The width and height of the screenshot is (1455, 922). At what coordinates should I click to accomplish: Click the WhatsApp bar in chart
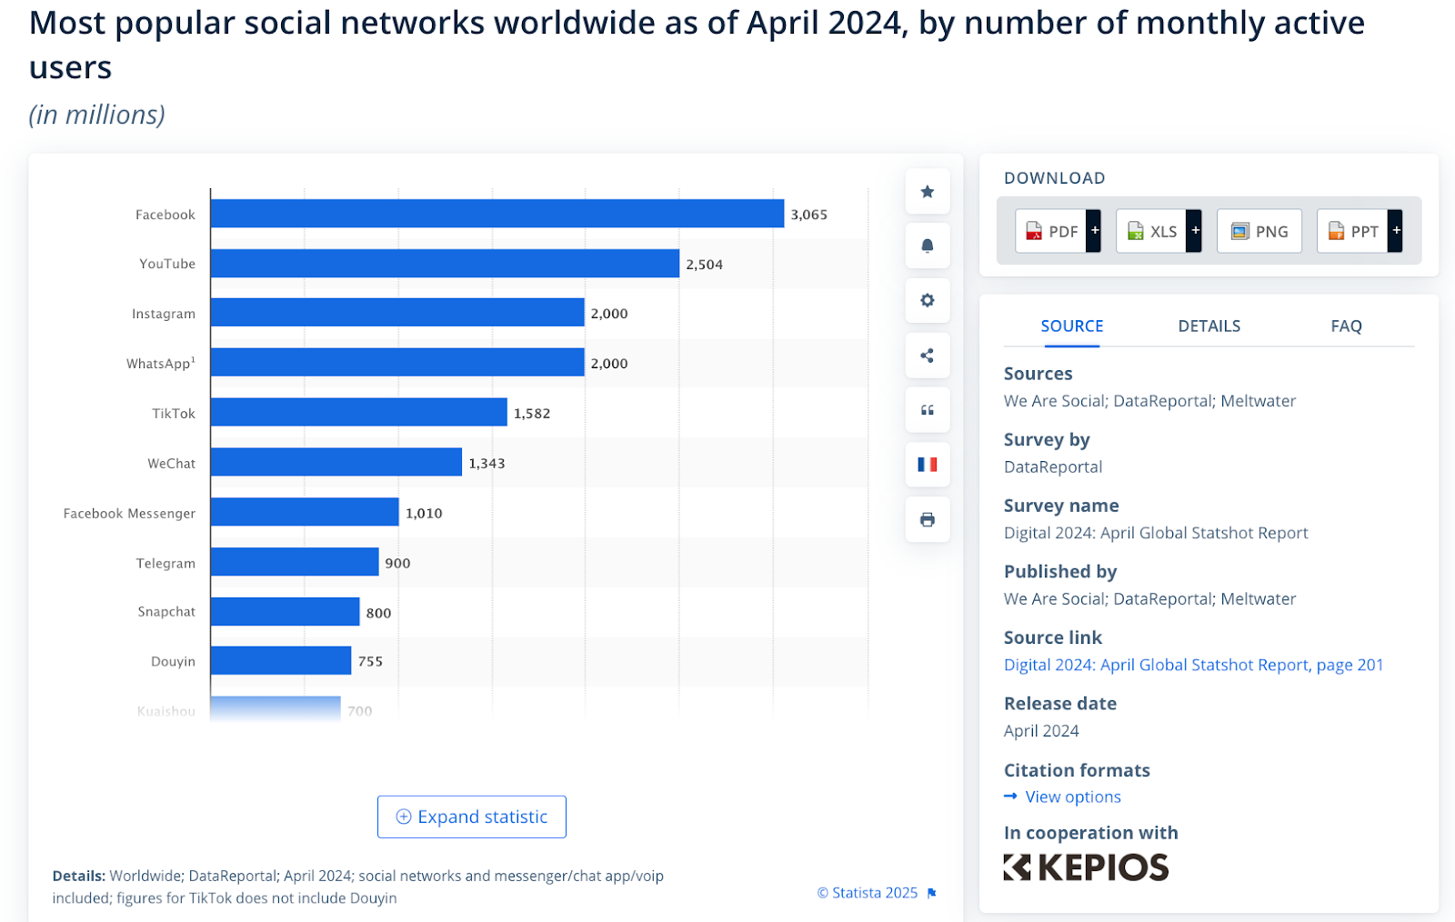(x=397, y=363)
